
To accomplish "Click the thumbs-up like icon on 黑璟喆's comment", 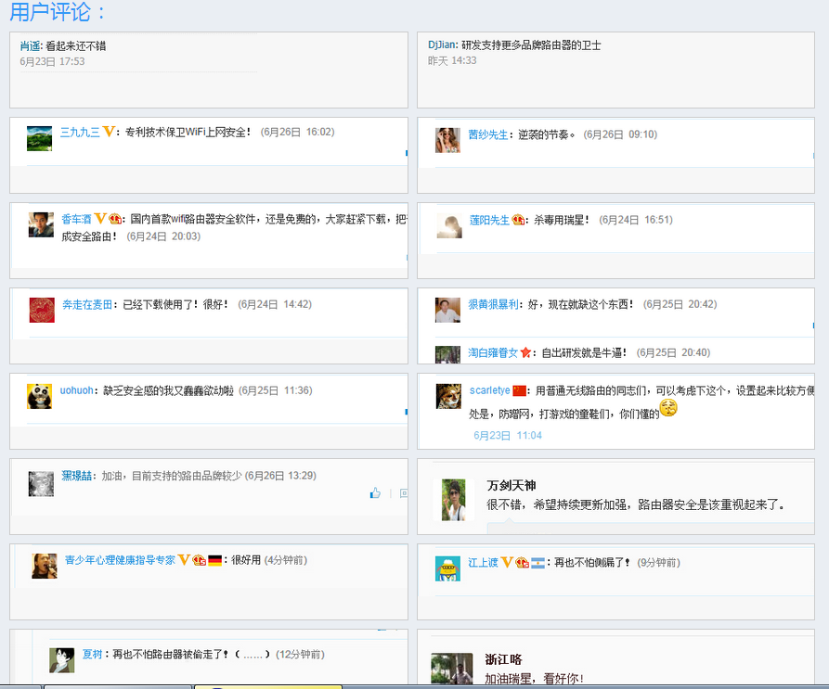I will point(375,493).
